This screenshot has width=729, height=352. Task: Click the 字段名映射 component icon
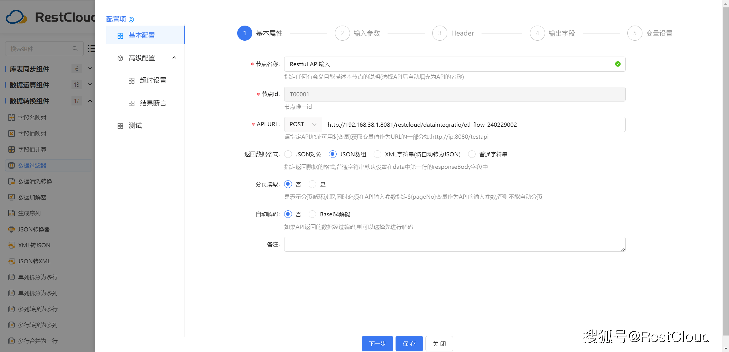[x=11, y=118]
